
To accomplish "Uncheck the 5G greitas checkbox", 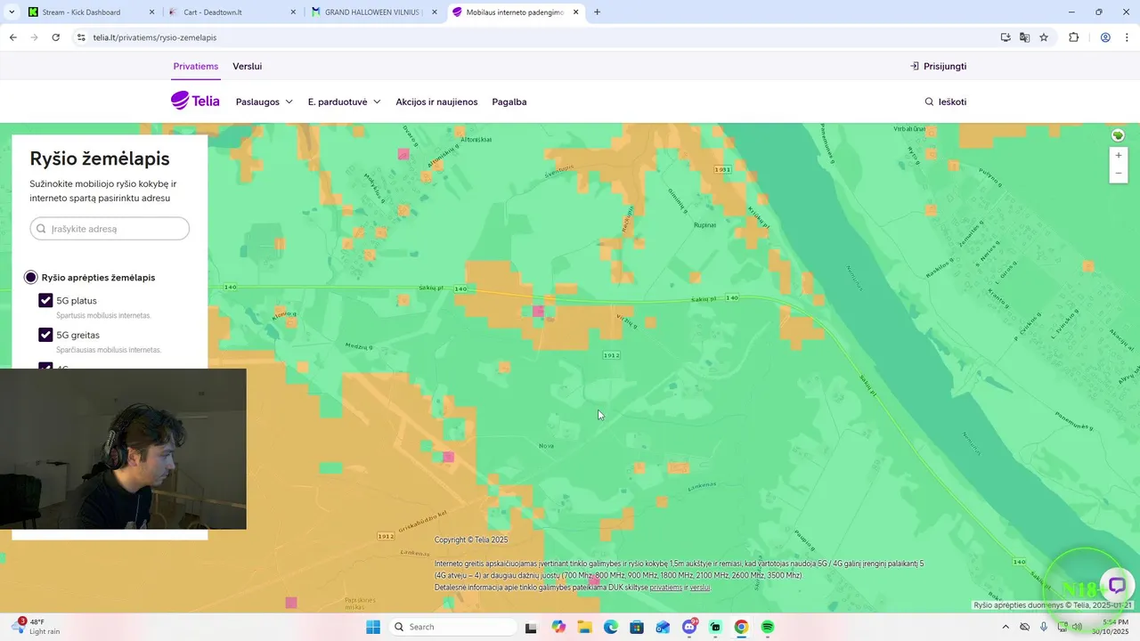I will (x=45, y=335).
